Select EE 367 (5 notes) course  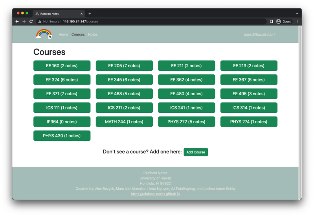[249, 79]
